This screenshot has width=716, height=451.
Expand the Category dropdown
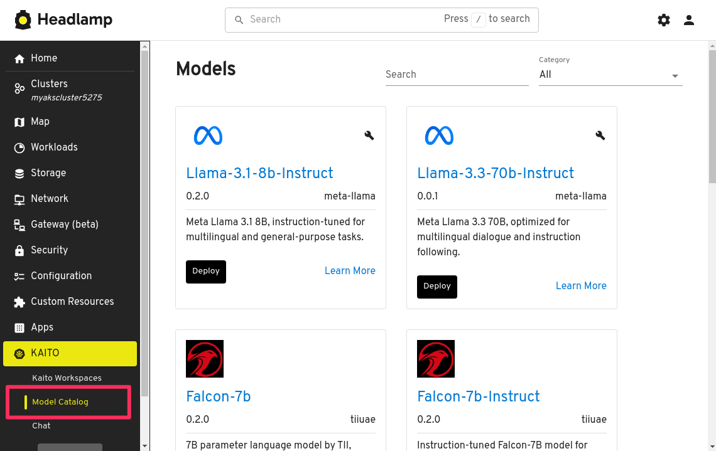pos(610,75)
